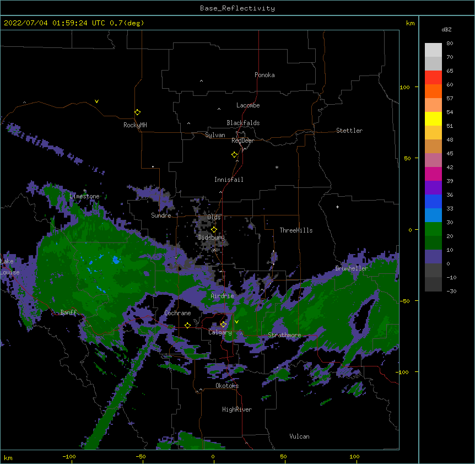
Task: Select the green 30 dBZ legend swatch
Action: tap(433, 229)
